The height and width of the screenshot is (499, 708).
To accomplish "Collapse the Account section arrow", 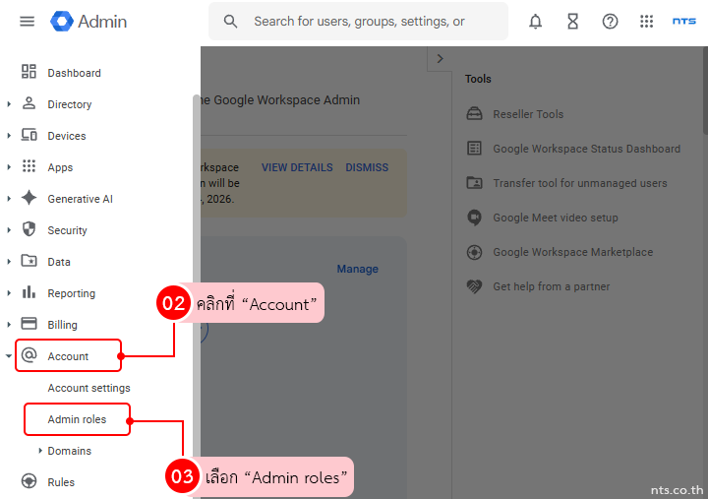I will (x=9, y=355).
